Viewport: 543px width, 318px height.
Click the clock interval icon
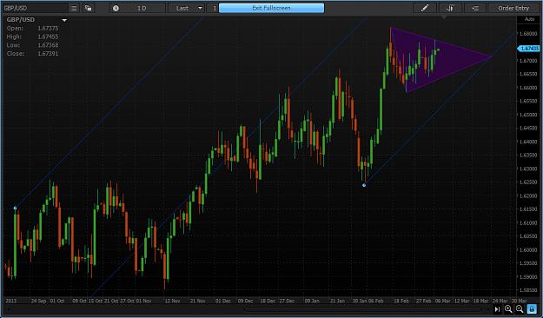[x=116, y=9]
